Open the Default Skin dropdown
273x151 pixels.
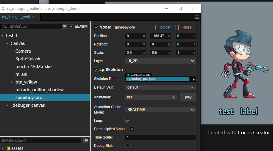(161, 87)
